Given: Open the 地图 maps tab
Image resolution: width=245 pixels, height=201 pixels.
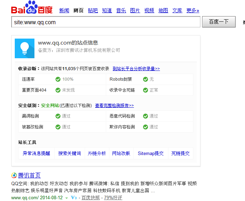Looking at the screenshot, I should click(x=163, y=11).
